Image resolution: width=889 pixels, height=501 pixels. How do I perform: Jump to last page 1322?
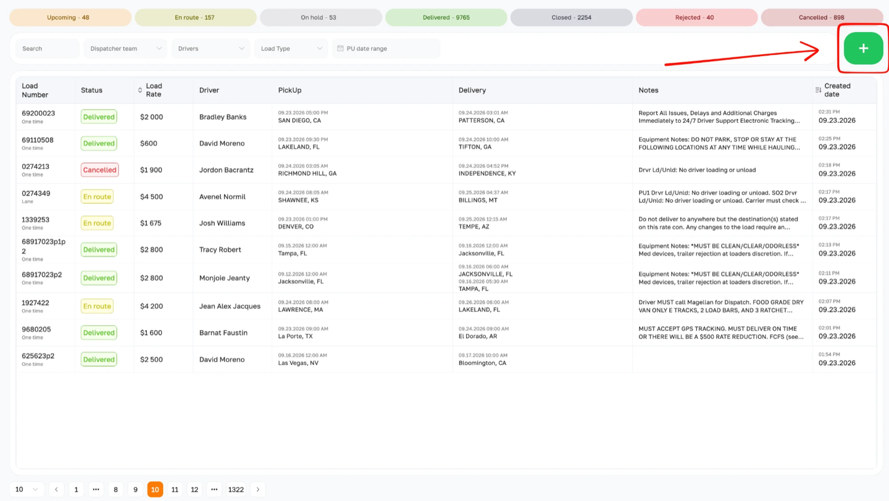[x=236, y=489]
